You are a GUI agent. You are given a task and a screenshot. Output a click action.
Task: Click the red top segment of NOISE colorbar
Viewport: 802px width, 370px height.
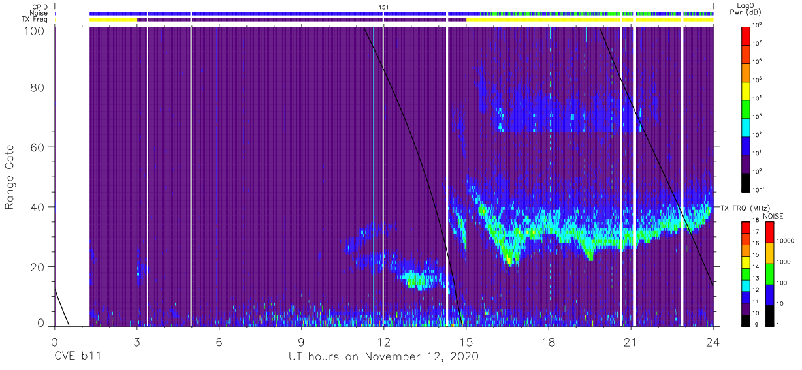point(769,232)
